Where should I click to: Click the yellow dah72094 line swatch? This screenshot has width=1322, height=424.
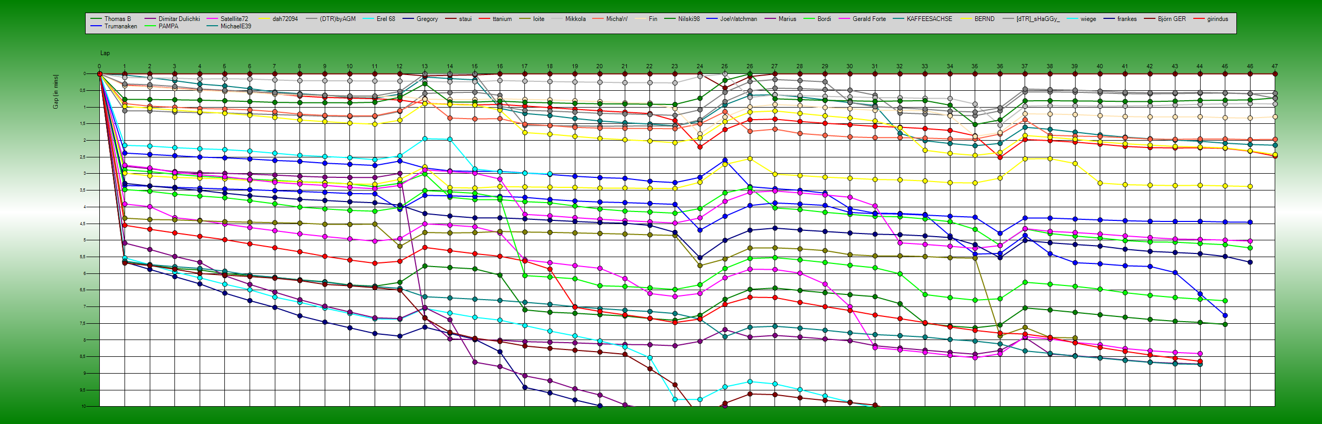point(263,19)
